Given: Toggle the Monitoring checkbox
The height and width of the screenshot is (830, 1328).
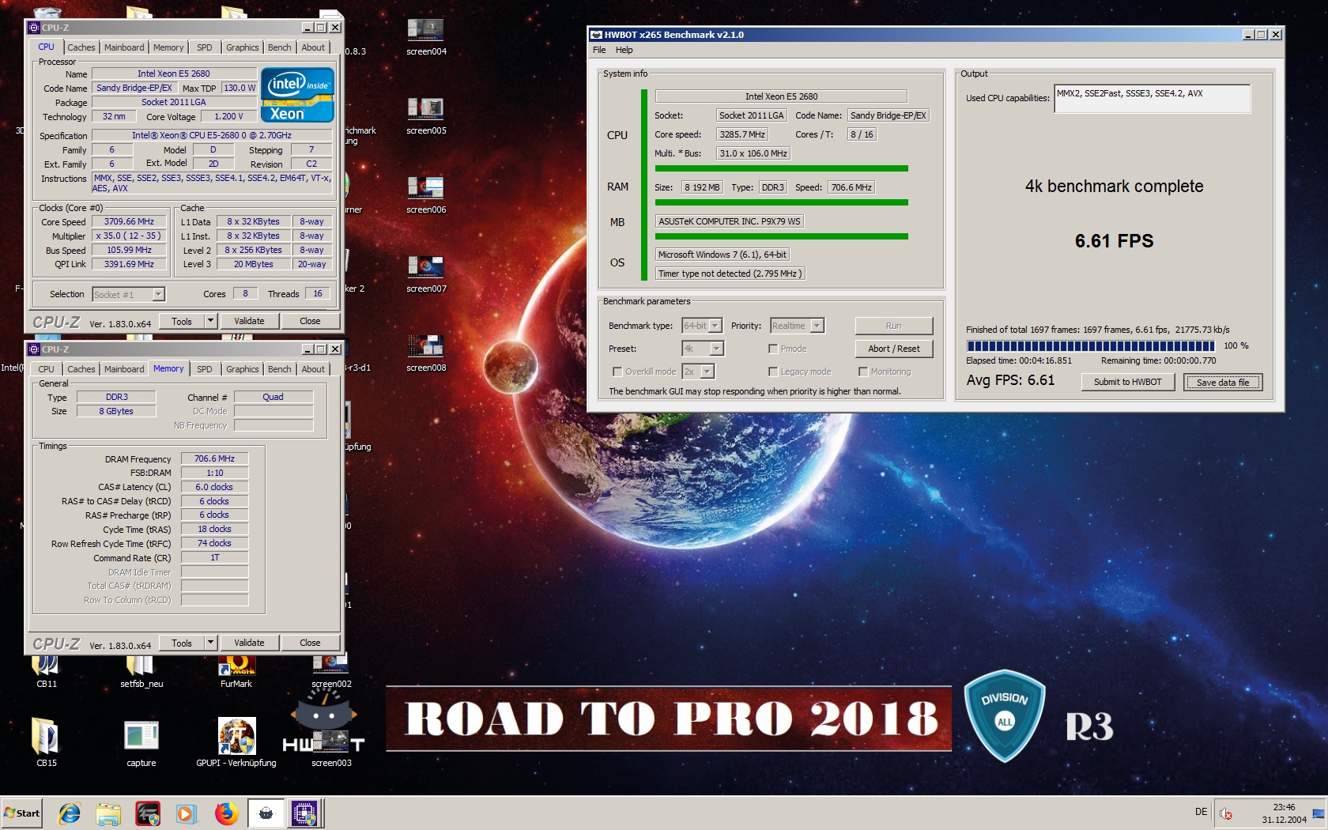Looking at the screenshot, I should pos(863,372).
